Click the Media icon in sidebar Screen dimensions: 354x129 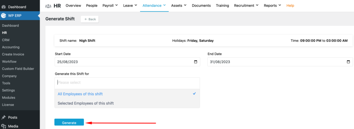click(3, 126)
